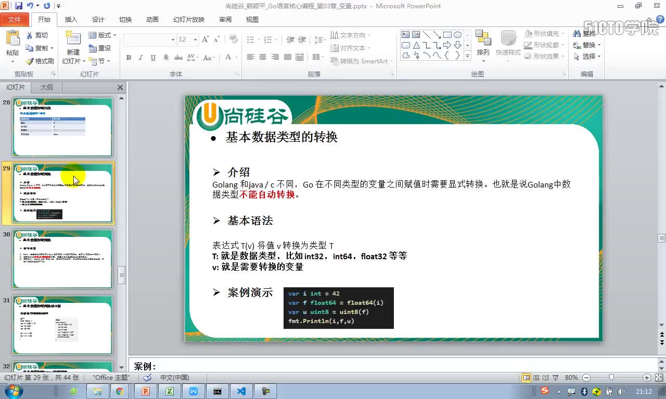Switch to slide sorter view
The width and height of the screenshot is (666, 399).
[536, 378]
